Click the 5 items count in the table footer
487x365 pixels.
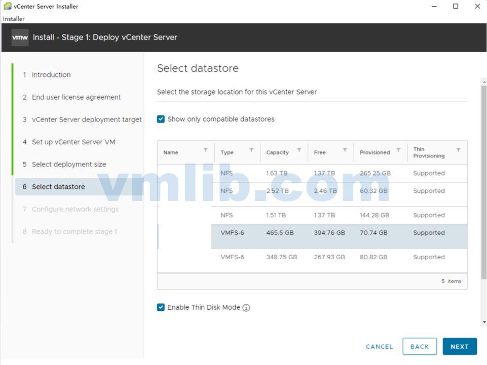pos(452,281)
